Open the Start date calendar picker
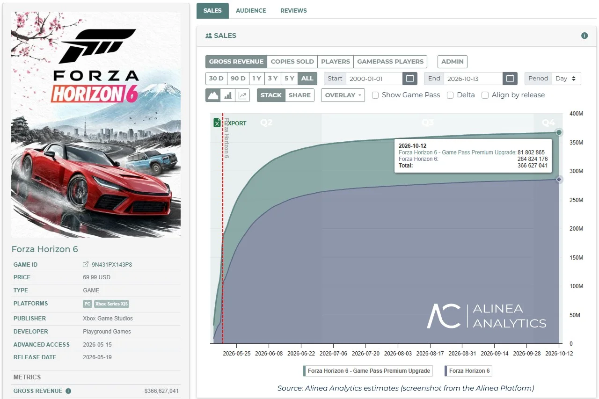The image size is (599, 399). pyautogui.click(x=410, y=79)
